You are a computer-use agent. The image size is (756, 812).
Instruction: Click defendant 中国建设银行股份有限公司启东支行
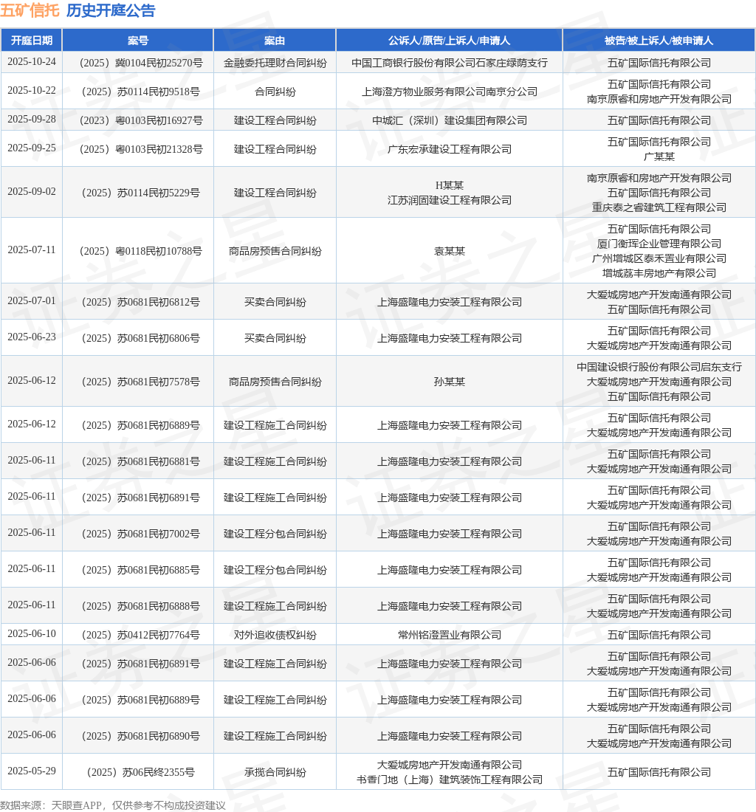pos(659,367)
